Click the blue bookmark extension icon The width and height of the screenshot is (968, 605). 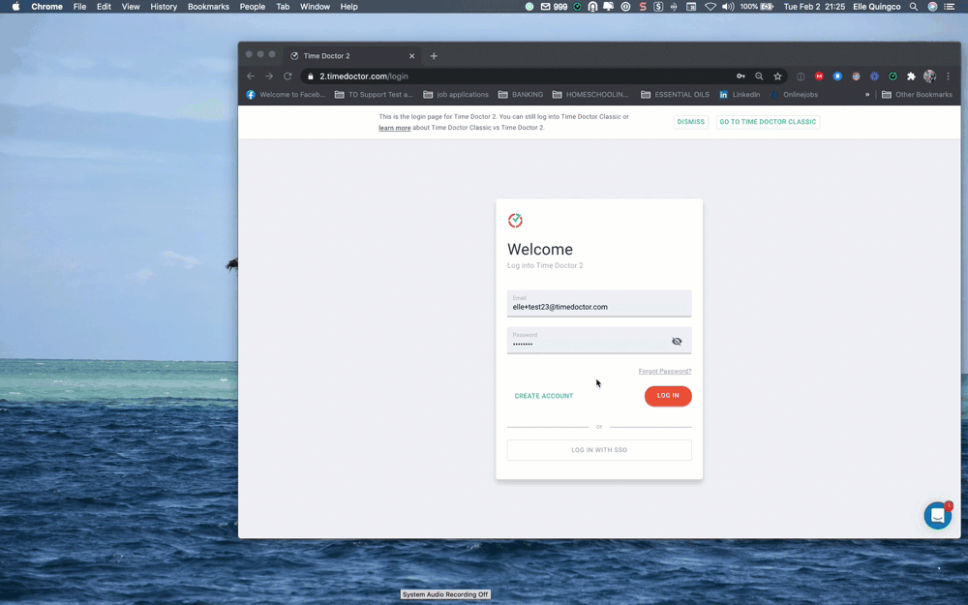coord(837,76)
